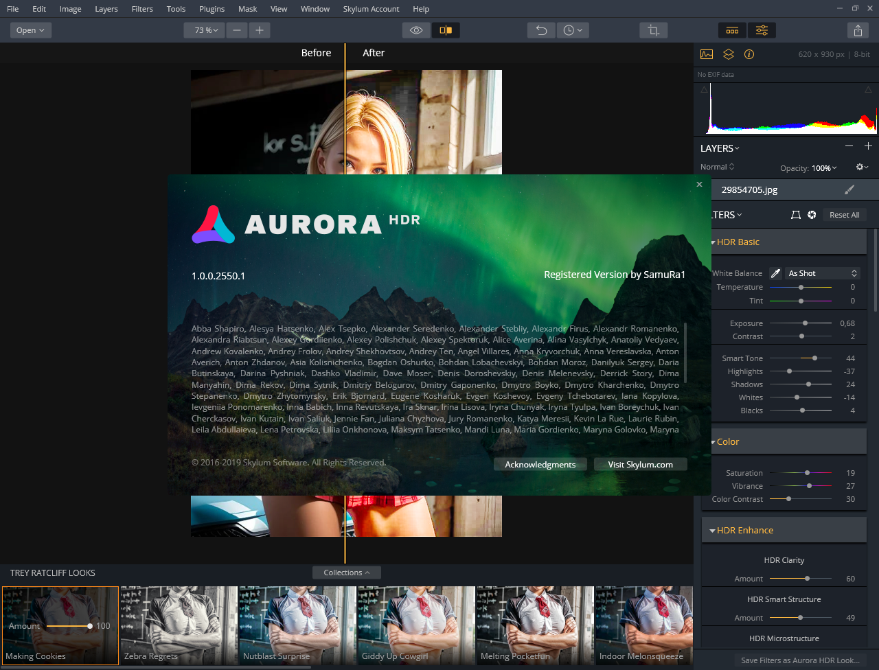Click Save Filters as Aurora HDR Look
879x670 pixels.
point(801,660)
